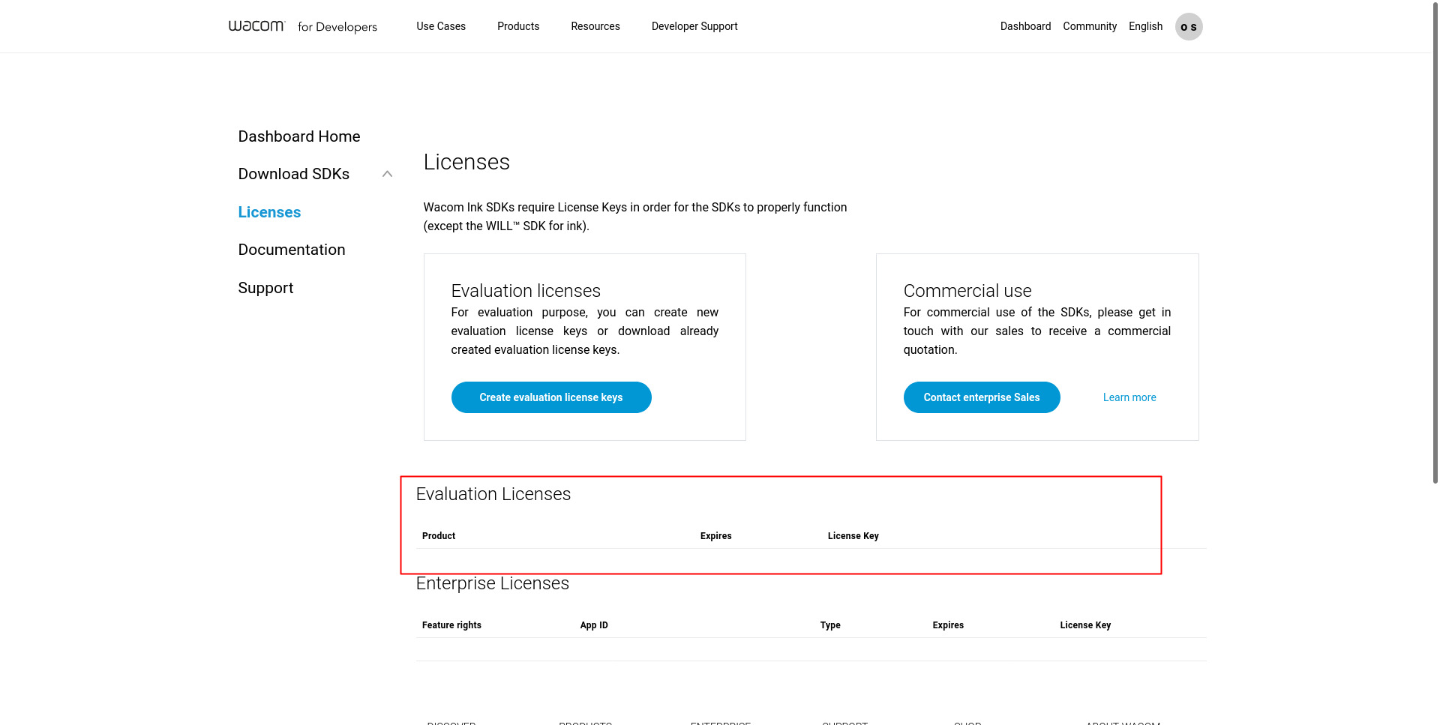Click the Expires column header under Evaluation Licenses
The width and height of the screenshot is (1440, 725).
point(715,536)
